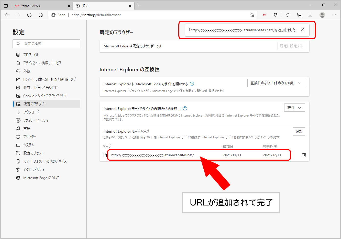Open the Yahoo! extension icon in toolbar
Image resolution: width=341 pixels, height=239 pixels.
tap(264, 15)
